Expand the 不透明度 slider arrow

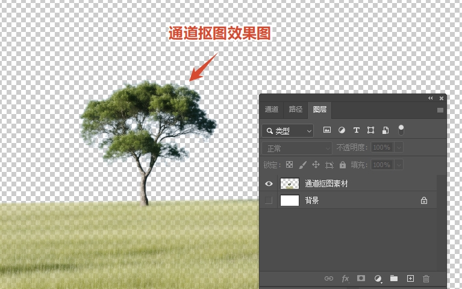click(x=399, y=147)
